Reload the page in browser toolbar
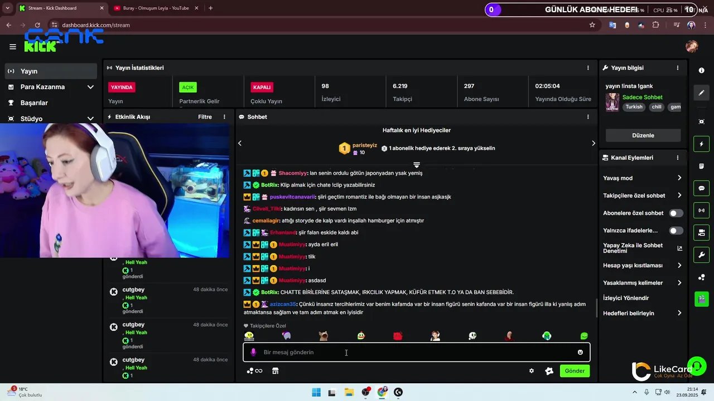The height and width of the screenshot is (401, 714). point(37,25)
